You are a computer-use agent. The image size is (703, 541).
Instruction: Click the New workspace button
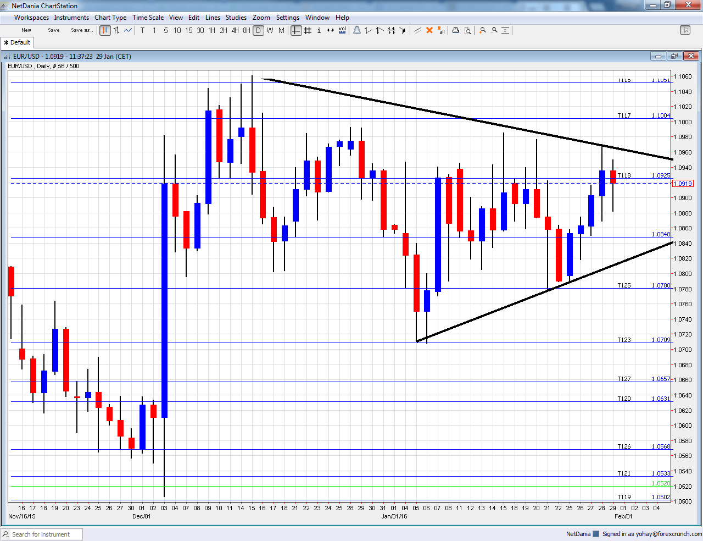pos(26,30)
